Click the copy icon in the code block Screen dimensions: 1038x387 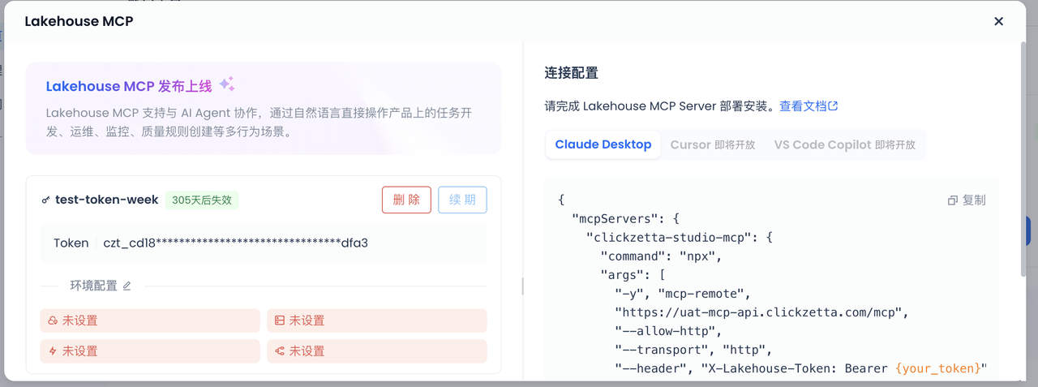(x=953, y=200)
